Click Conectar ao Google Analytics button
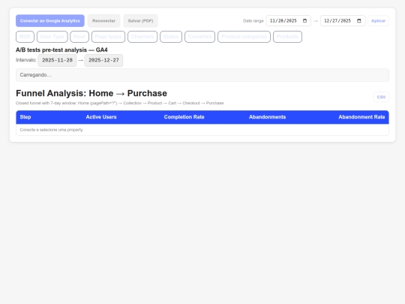405x304 pixels. point(50,21)
